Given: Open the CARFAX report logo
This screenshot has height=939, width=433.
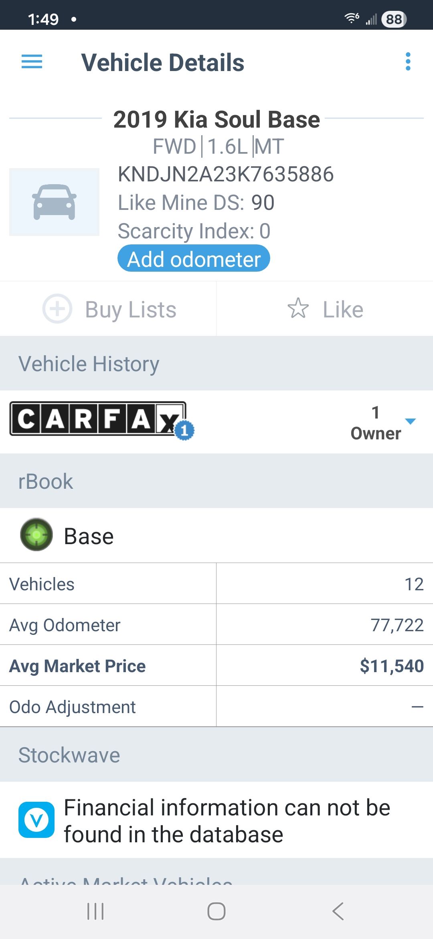Looking at the screenshot, I should pyautogui.click(x=99, y=419).
